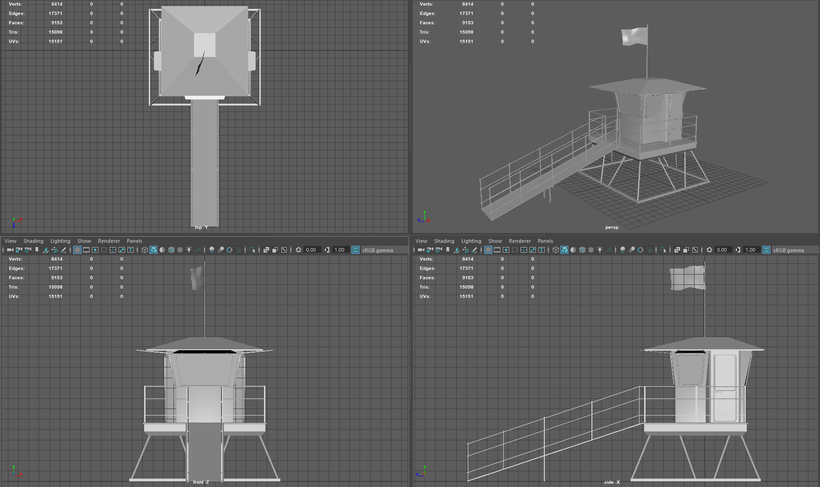Screen dimensions: 820x487
Task: Click Verts count 8414 in persp viewport
Action: click(x=467, y=4)
